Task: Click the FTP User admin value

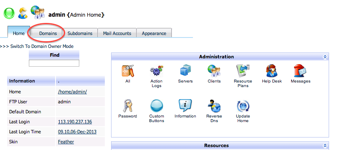Action: coord(64,102)
